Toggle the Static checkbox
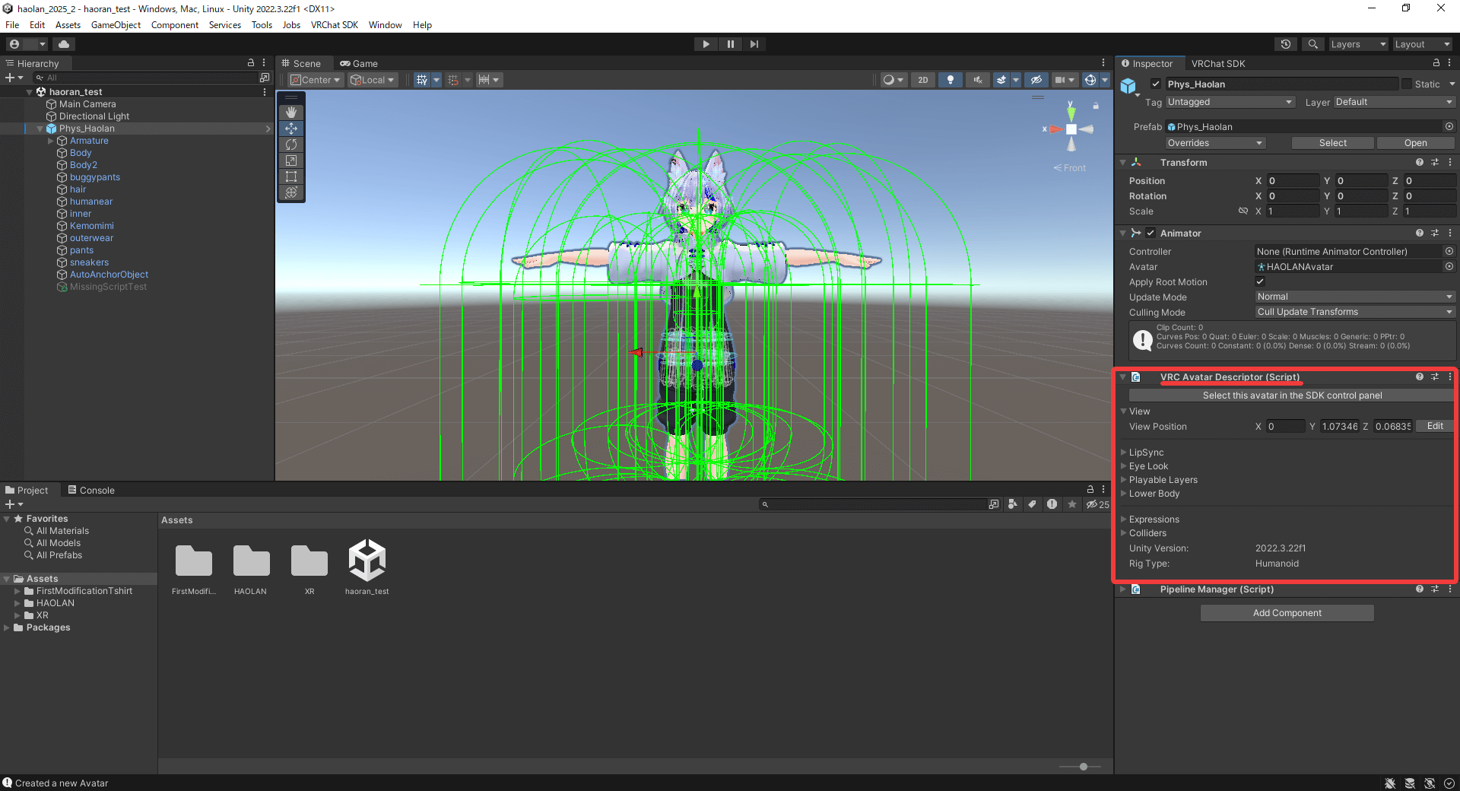The width and height of the screenshot is (1460, 791). [1407, 84]
